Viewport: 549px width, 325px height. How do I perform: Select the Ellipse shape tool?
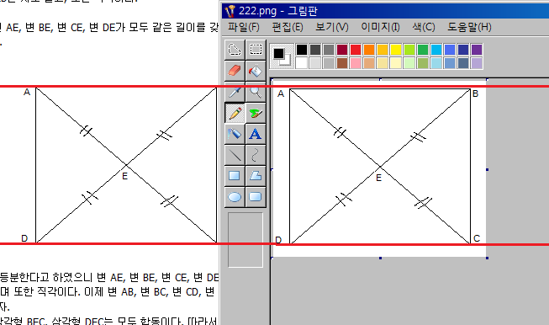tap(235, 197)
